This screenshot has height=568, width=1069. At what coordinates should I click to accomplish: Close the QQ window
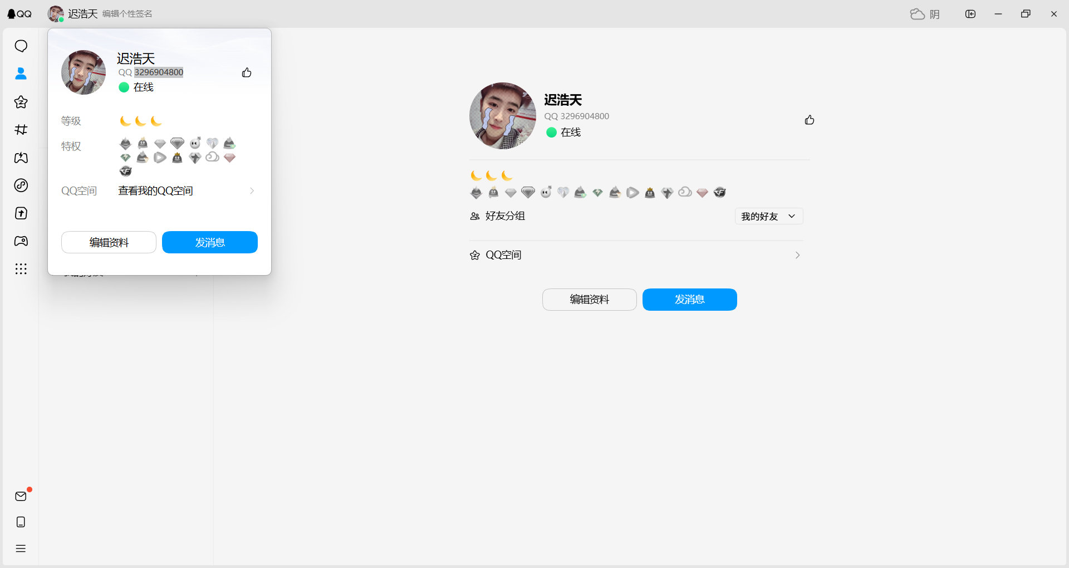tap(1054, 14)
